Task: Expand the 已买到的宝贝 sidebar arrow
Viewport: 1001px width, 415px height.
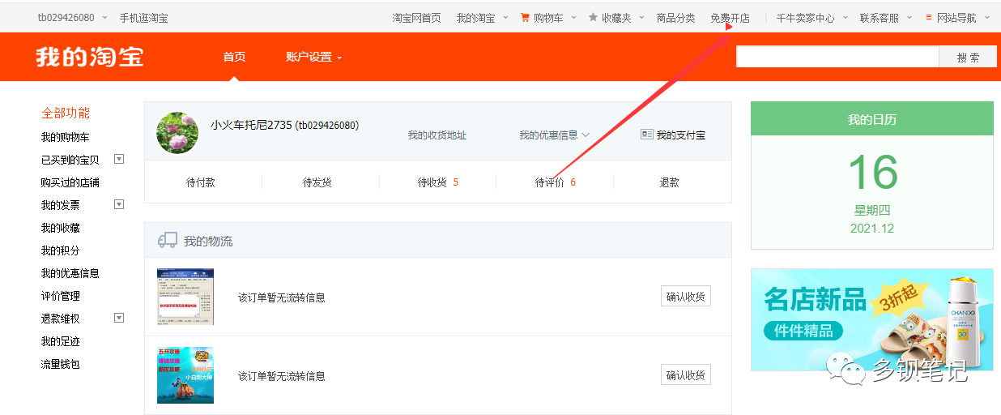Action: (119, 159)
